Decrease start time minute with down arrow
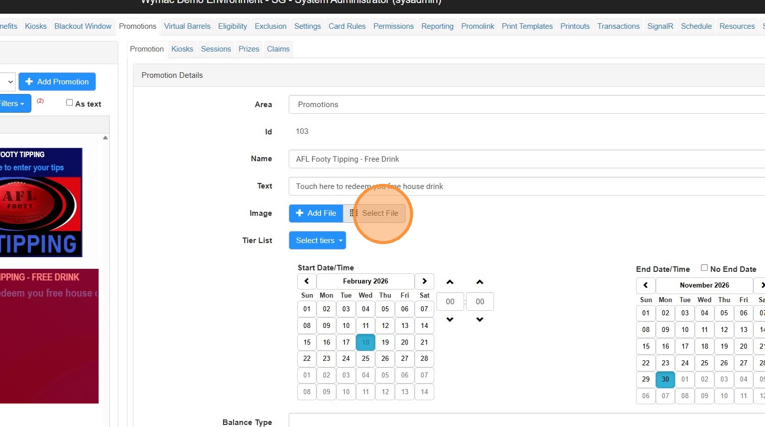765x427 pixels. click(x=480, y=319)
